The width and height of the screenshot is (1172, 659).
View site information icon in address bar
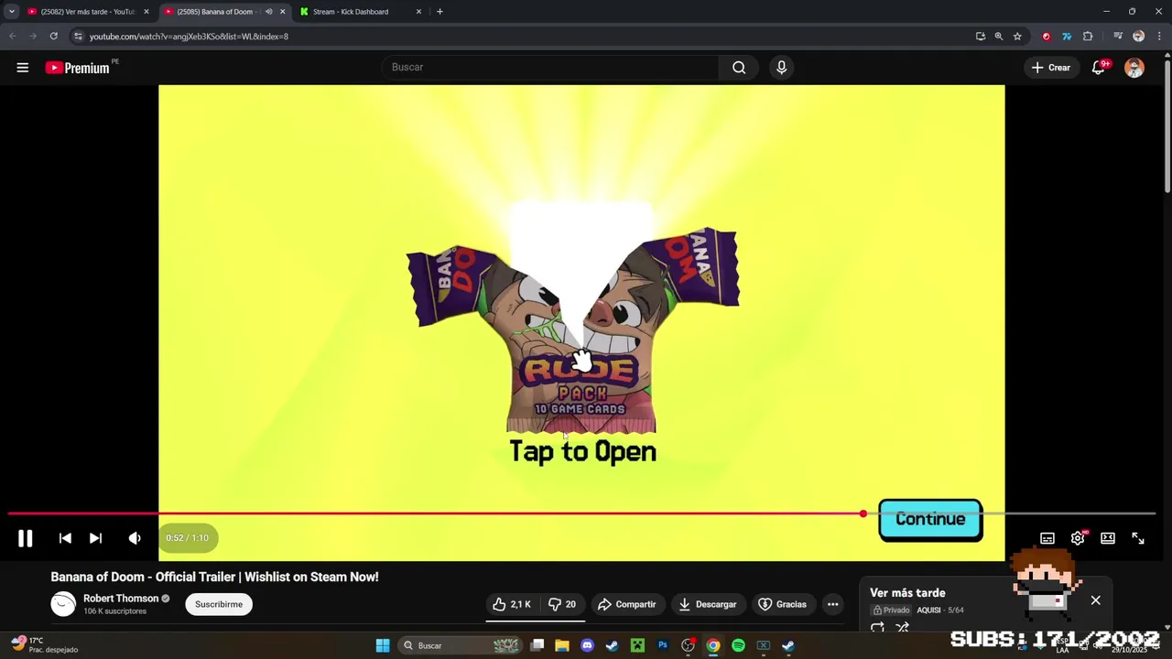coord(78,37)
